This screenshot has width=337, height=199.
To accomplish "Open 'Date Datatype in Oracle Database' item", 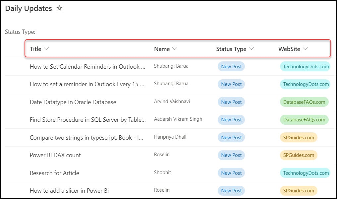I will pyautogui.click(x=73, y=102).
